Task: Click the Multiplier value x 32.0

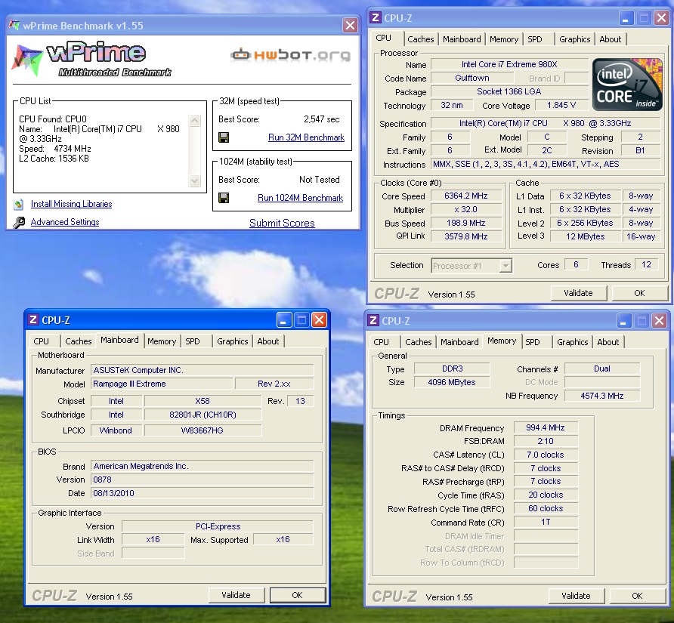Action: [466, 209]
